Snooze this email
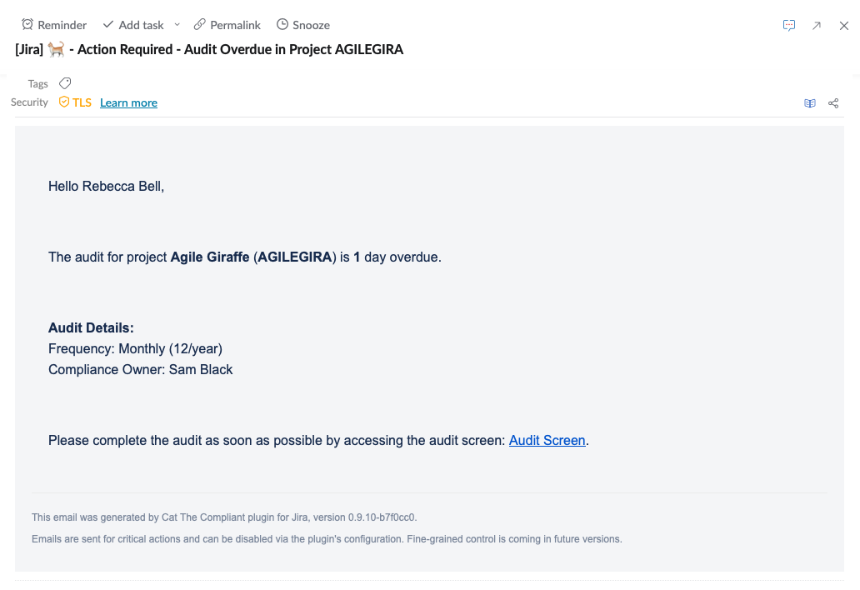Image resolution: width=860 pixels, height=590 pixels. click(302, 25)
